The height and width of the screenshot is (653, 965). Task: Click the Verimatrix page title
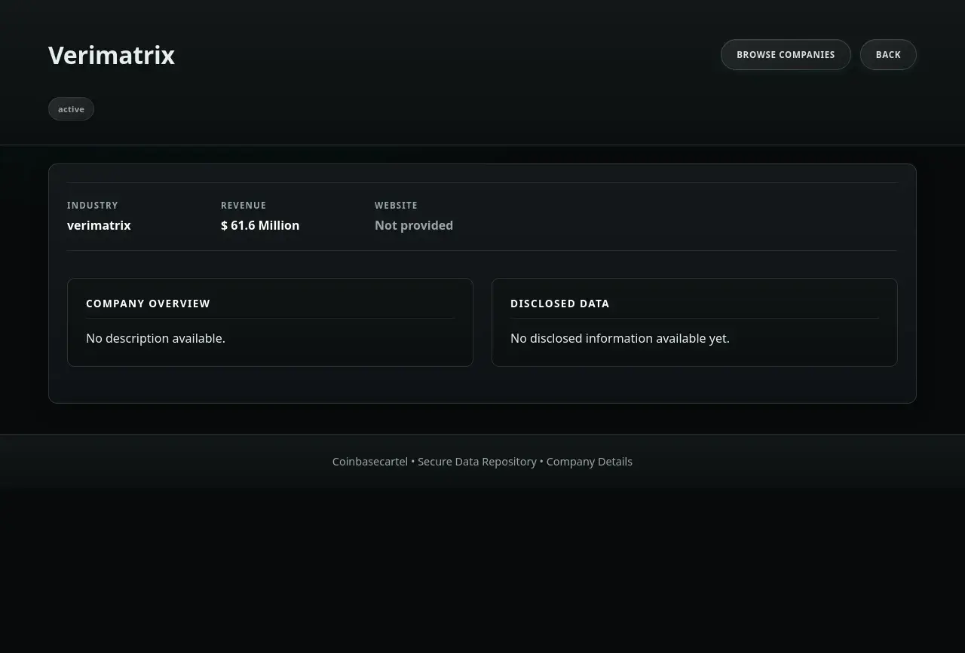[112, 56]
